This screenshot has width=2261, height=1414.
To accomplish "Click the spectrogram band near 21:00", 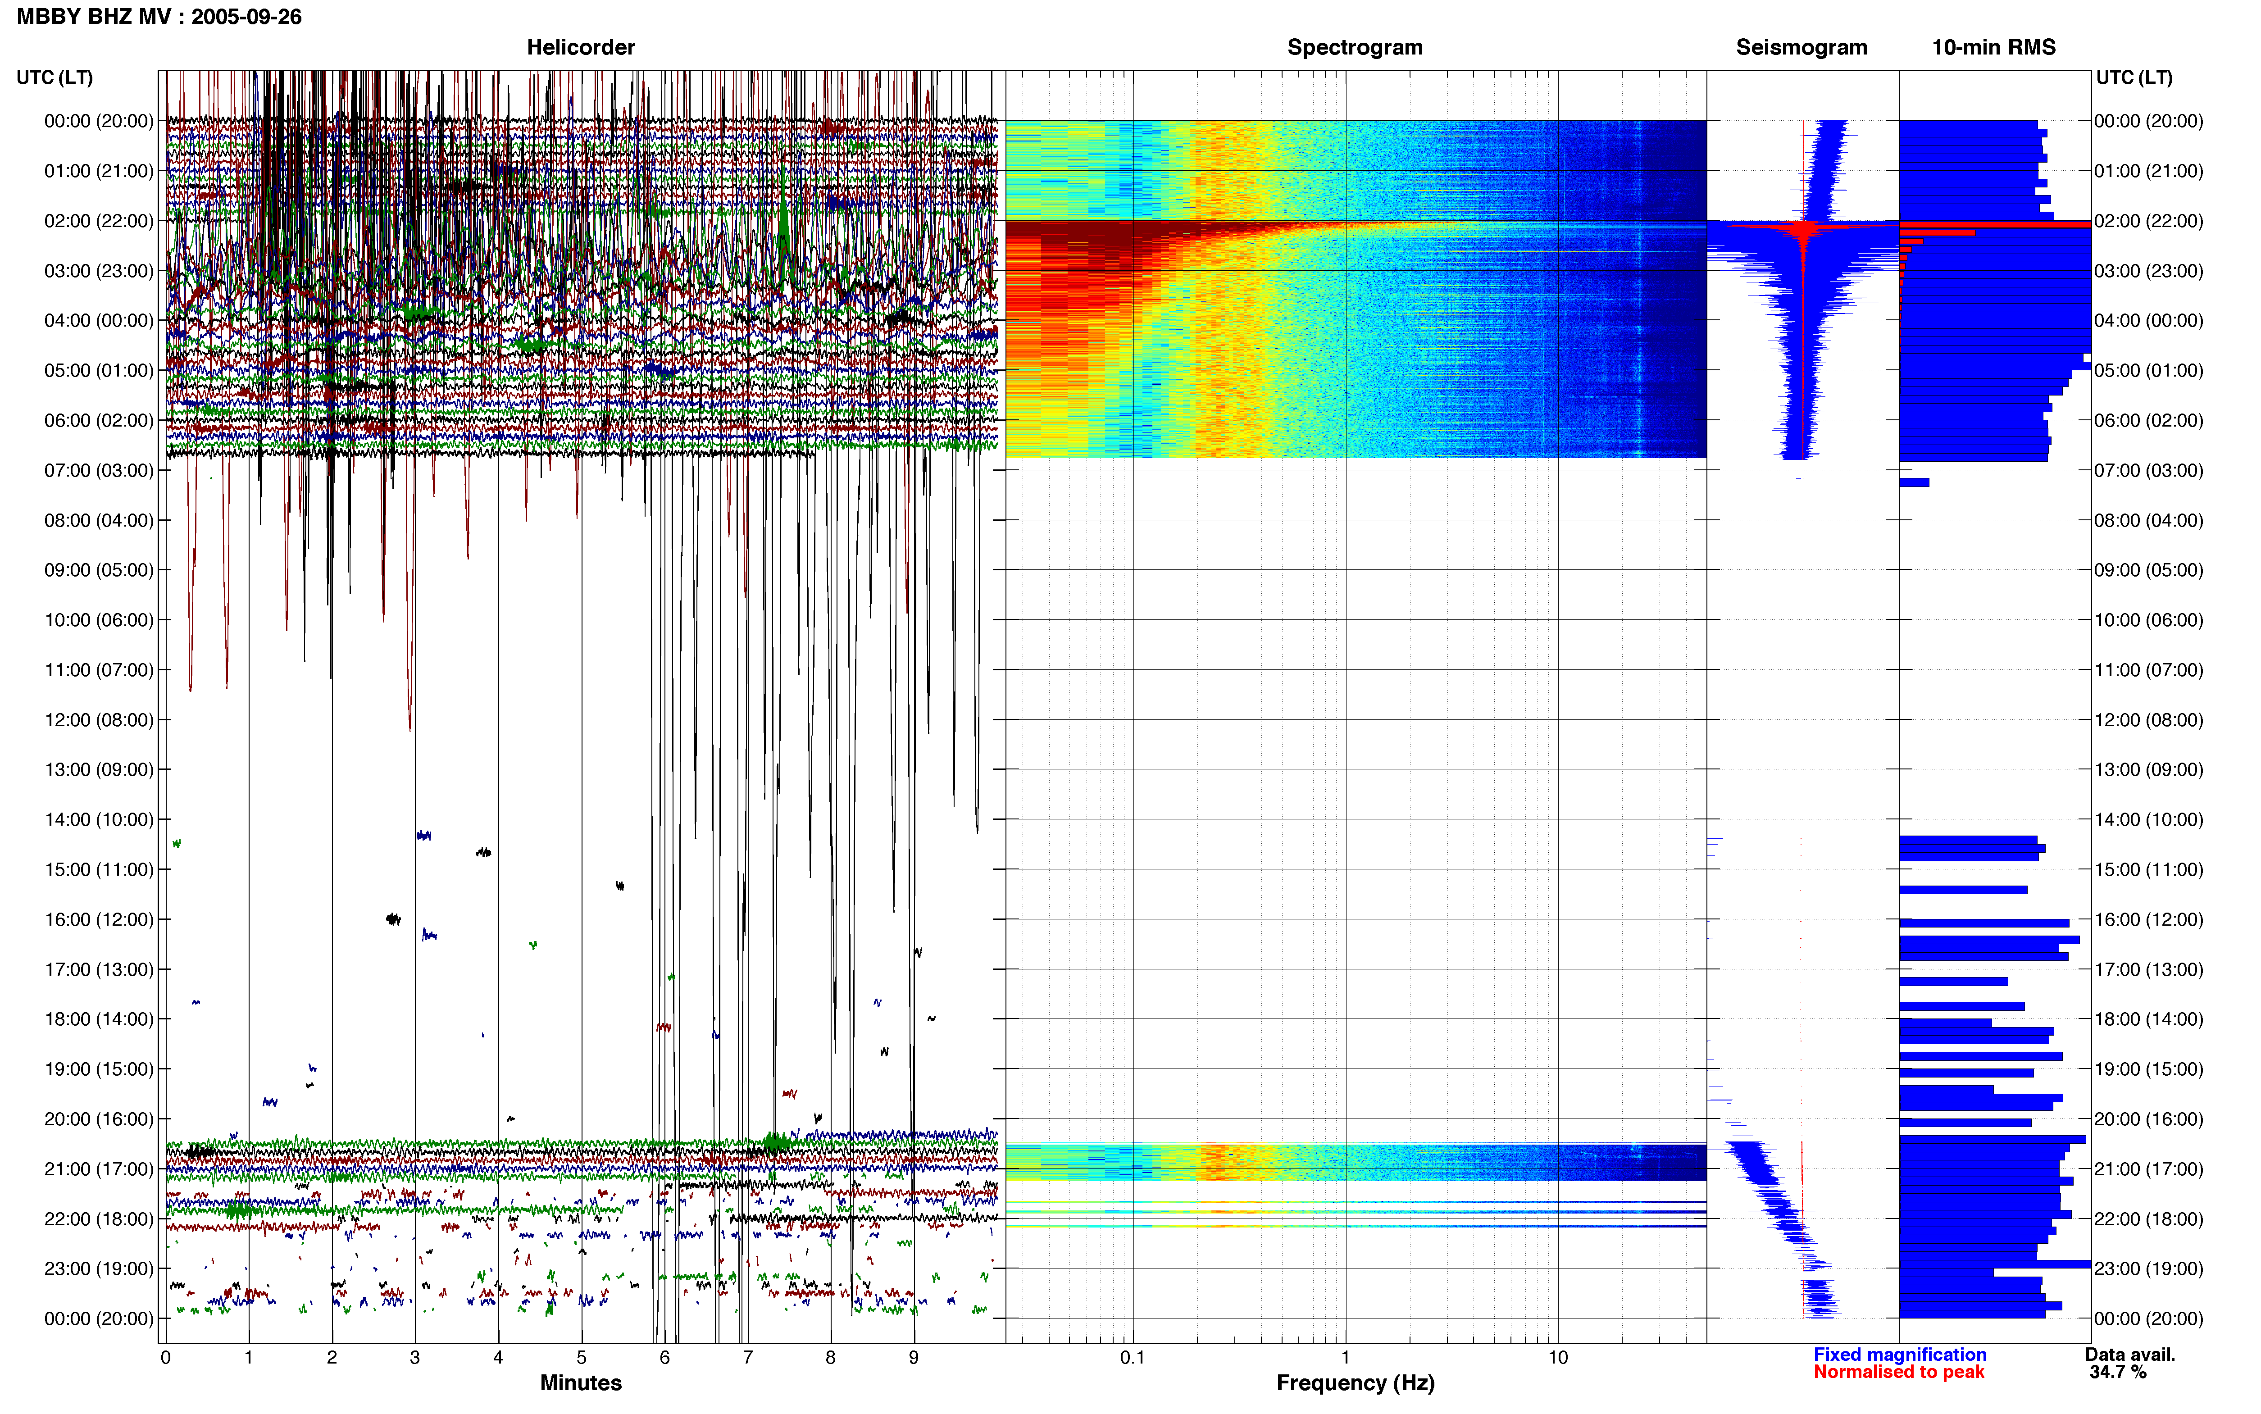I will [x=1356, y=1163].
